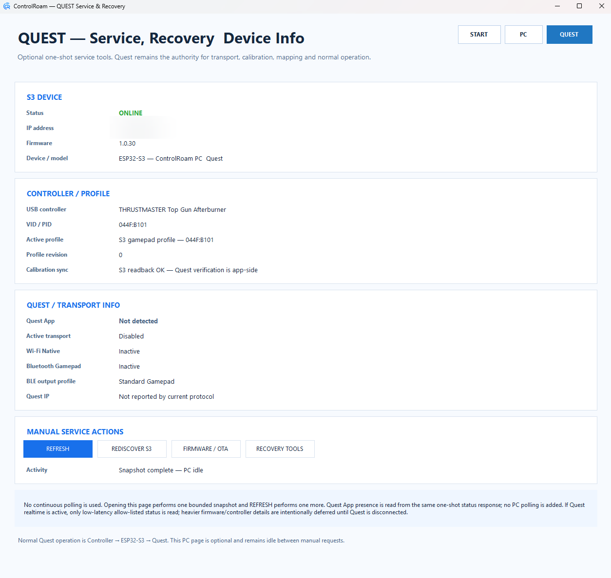The height and width of the screenshot is (578, 611).
Task: Click 'S3 gamepad profile — 044F:B101' value
Action: pos(166,240)
